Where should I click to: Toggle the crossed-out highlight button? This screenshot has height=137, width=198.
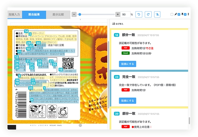click(x=157, y=14)
